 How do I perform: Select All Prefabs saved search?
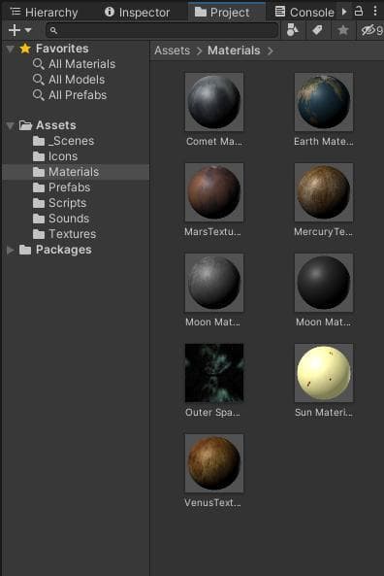coord(78,95)
